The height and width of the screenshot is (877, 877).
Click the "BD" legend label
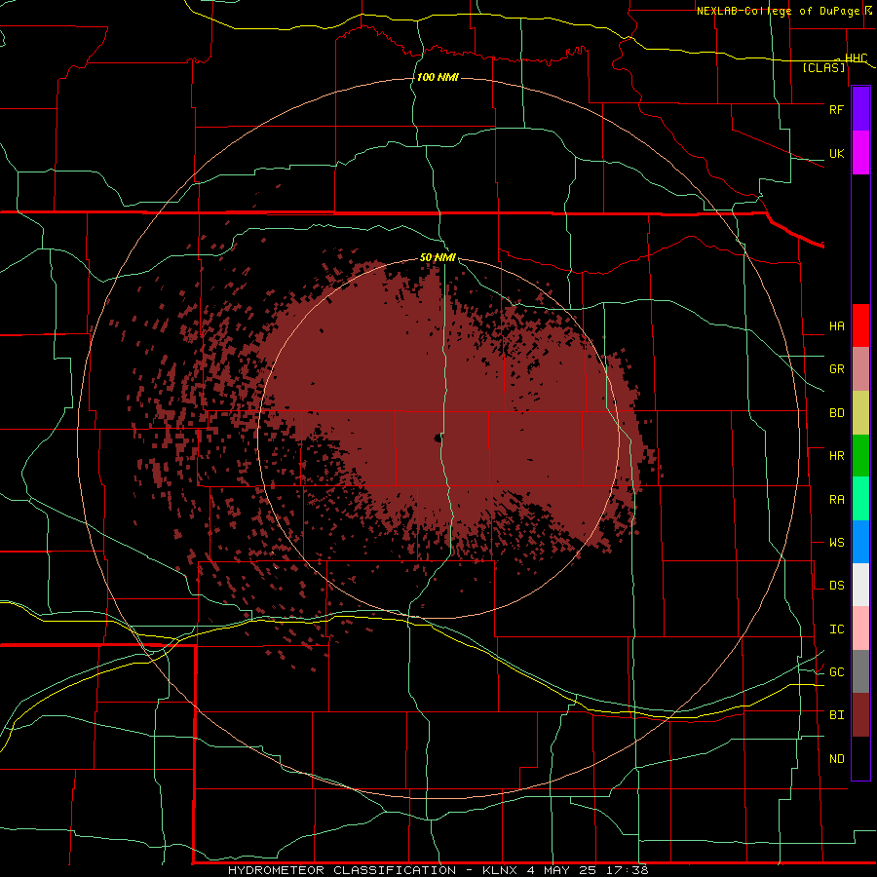point(837,413)
